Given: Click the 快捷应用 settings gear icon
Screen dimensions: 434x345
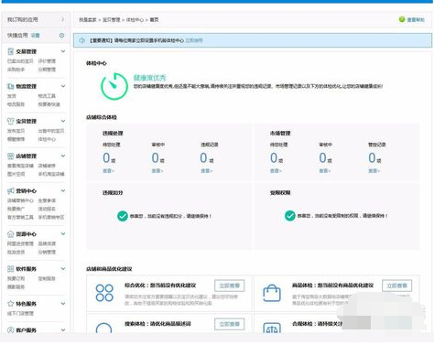Looking at the screenshot, I should [x=61, y=36].
